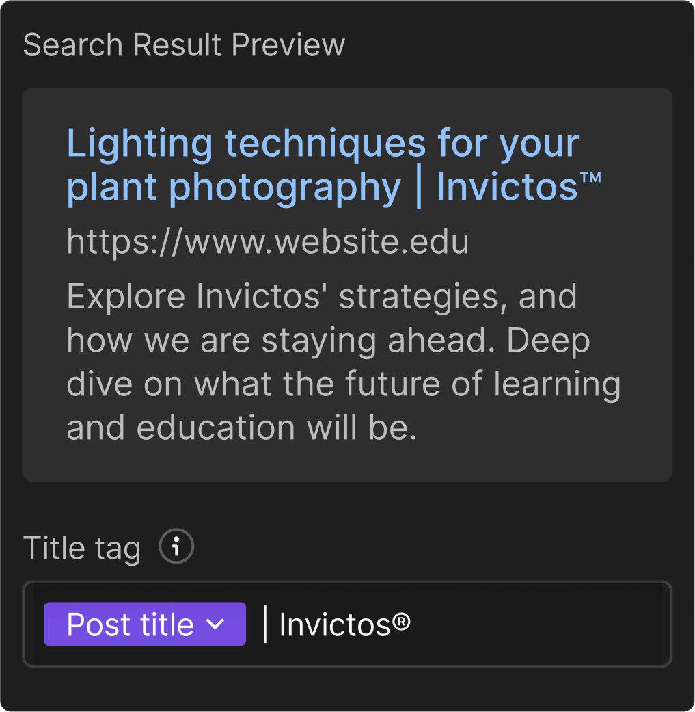Click the Explore Invictos' strategies description line

tap(322, 297)
